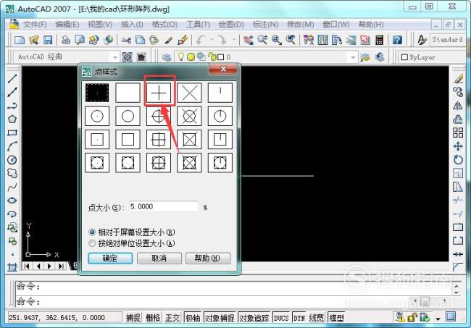Open Layer Properties Manager icon
The image size is (471, 328).
pyautogui.click(x=167, y=56)
